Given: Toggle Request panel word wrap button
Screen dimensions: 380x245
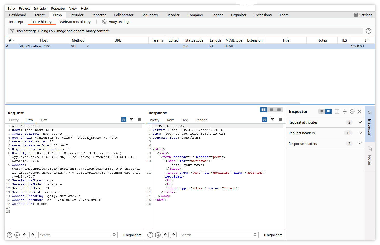Looking at the screenshot, I should tap(124, 120).
